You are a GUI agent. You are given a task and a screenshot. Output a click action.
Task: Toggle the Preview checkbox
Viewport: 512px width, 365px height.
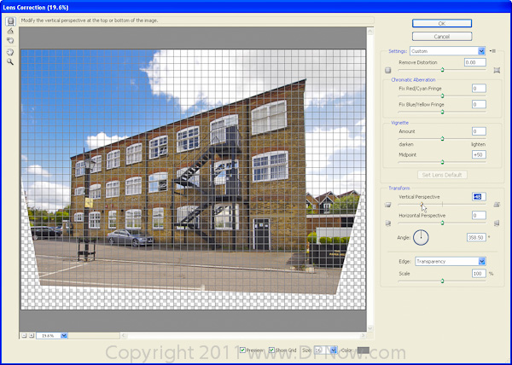click(243, 350)
